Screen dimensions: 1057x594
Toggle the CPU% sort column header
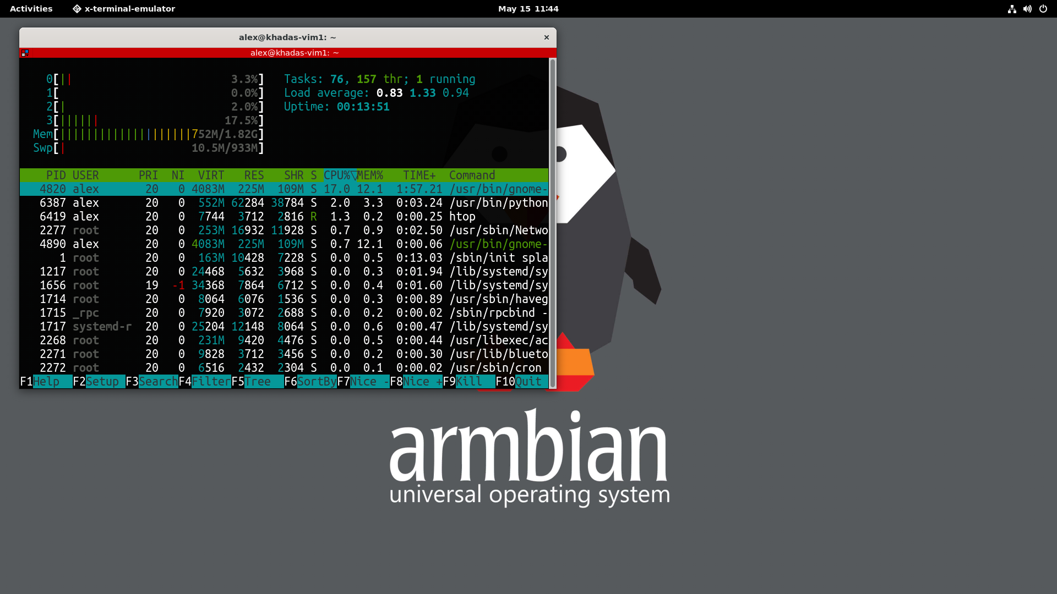(340, 175)
